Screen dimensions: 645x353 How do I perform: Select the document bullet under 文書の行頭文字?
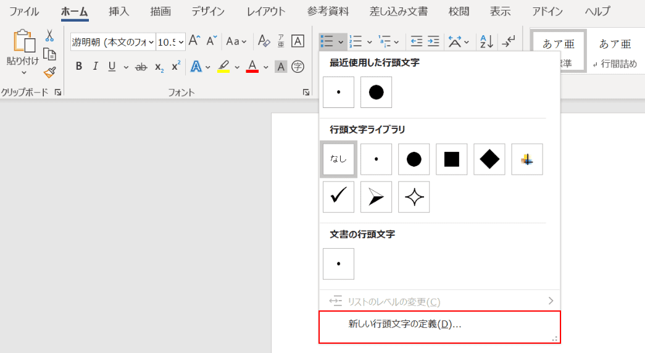[338, 264]
